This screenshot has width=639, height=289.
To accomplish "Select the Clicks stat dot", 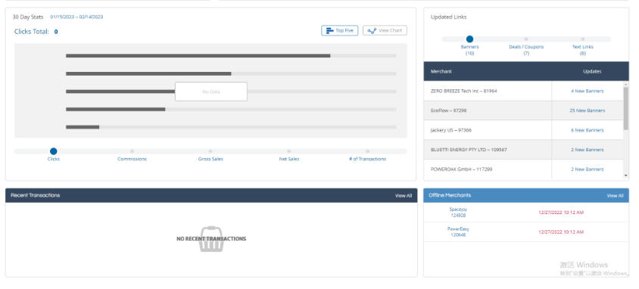I will pos(54,151).
